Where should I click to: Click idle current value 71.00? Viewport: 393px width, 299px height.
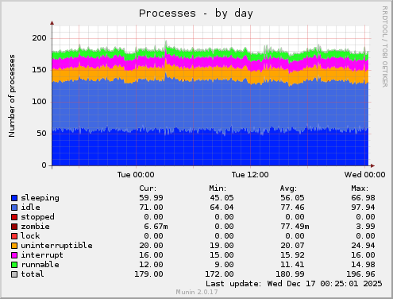151,208
